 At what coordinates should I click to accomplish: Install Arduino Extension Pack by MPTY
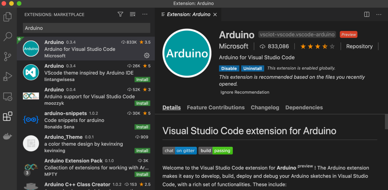click(x=142, y=174)
